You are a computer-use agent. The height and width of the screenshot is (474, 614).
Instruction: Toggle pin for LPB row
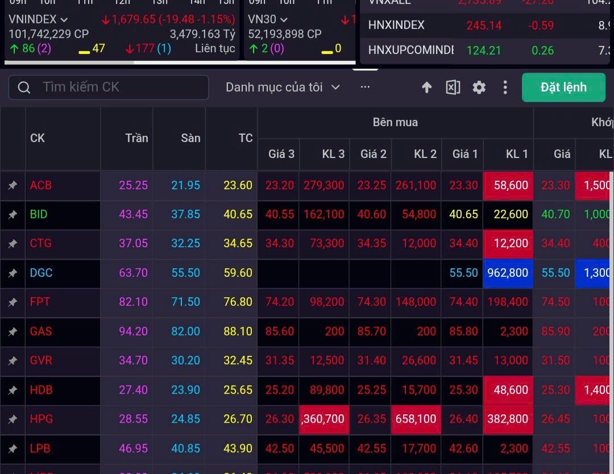click(13, 448)
